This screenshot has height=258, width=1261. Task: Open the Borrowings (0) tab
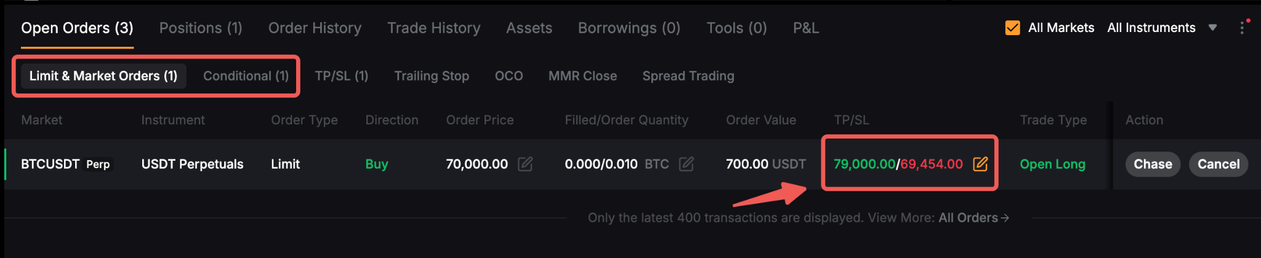pos(629,28)
